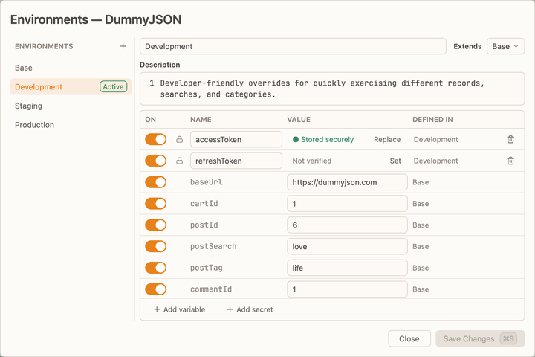This screenshot has height=357, width=535.
Task: Edit the refreshToken name field
Action: [236, 161]
